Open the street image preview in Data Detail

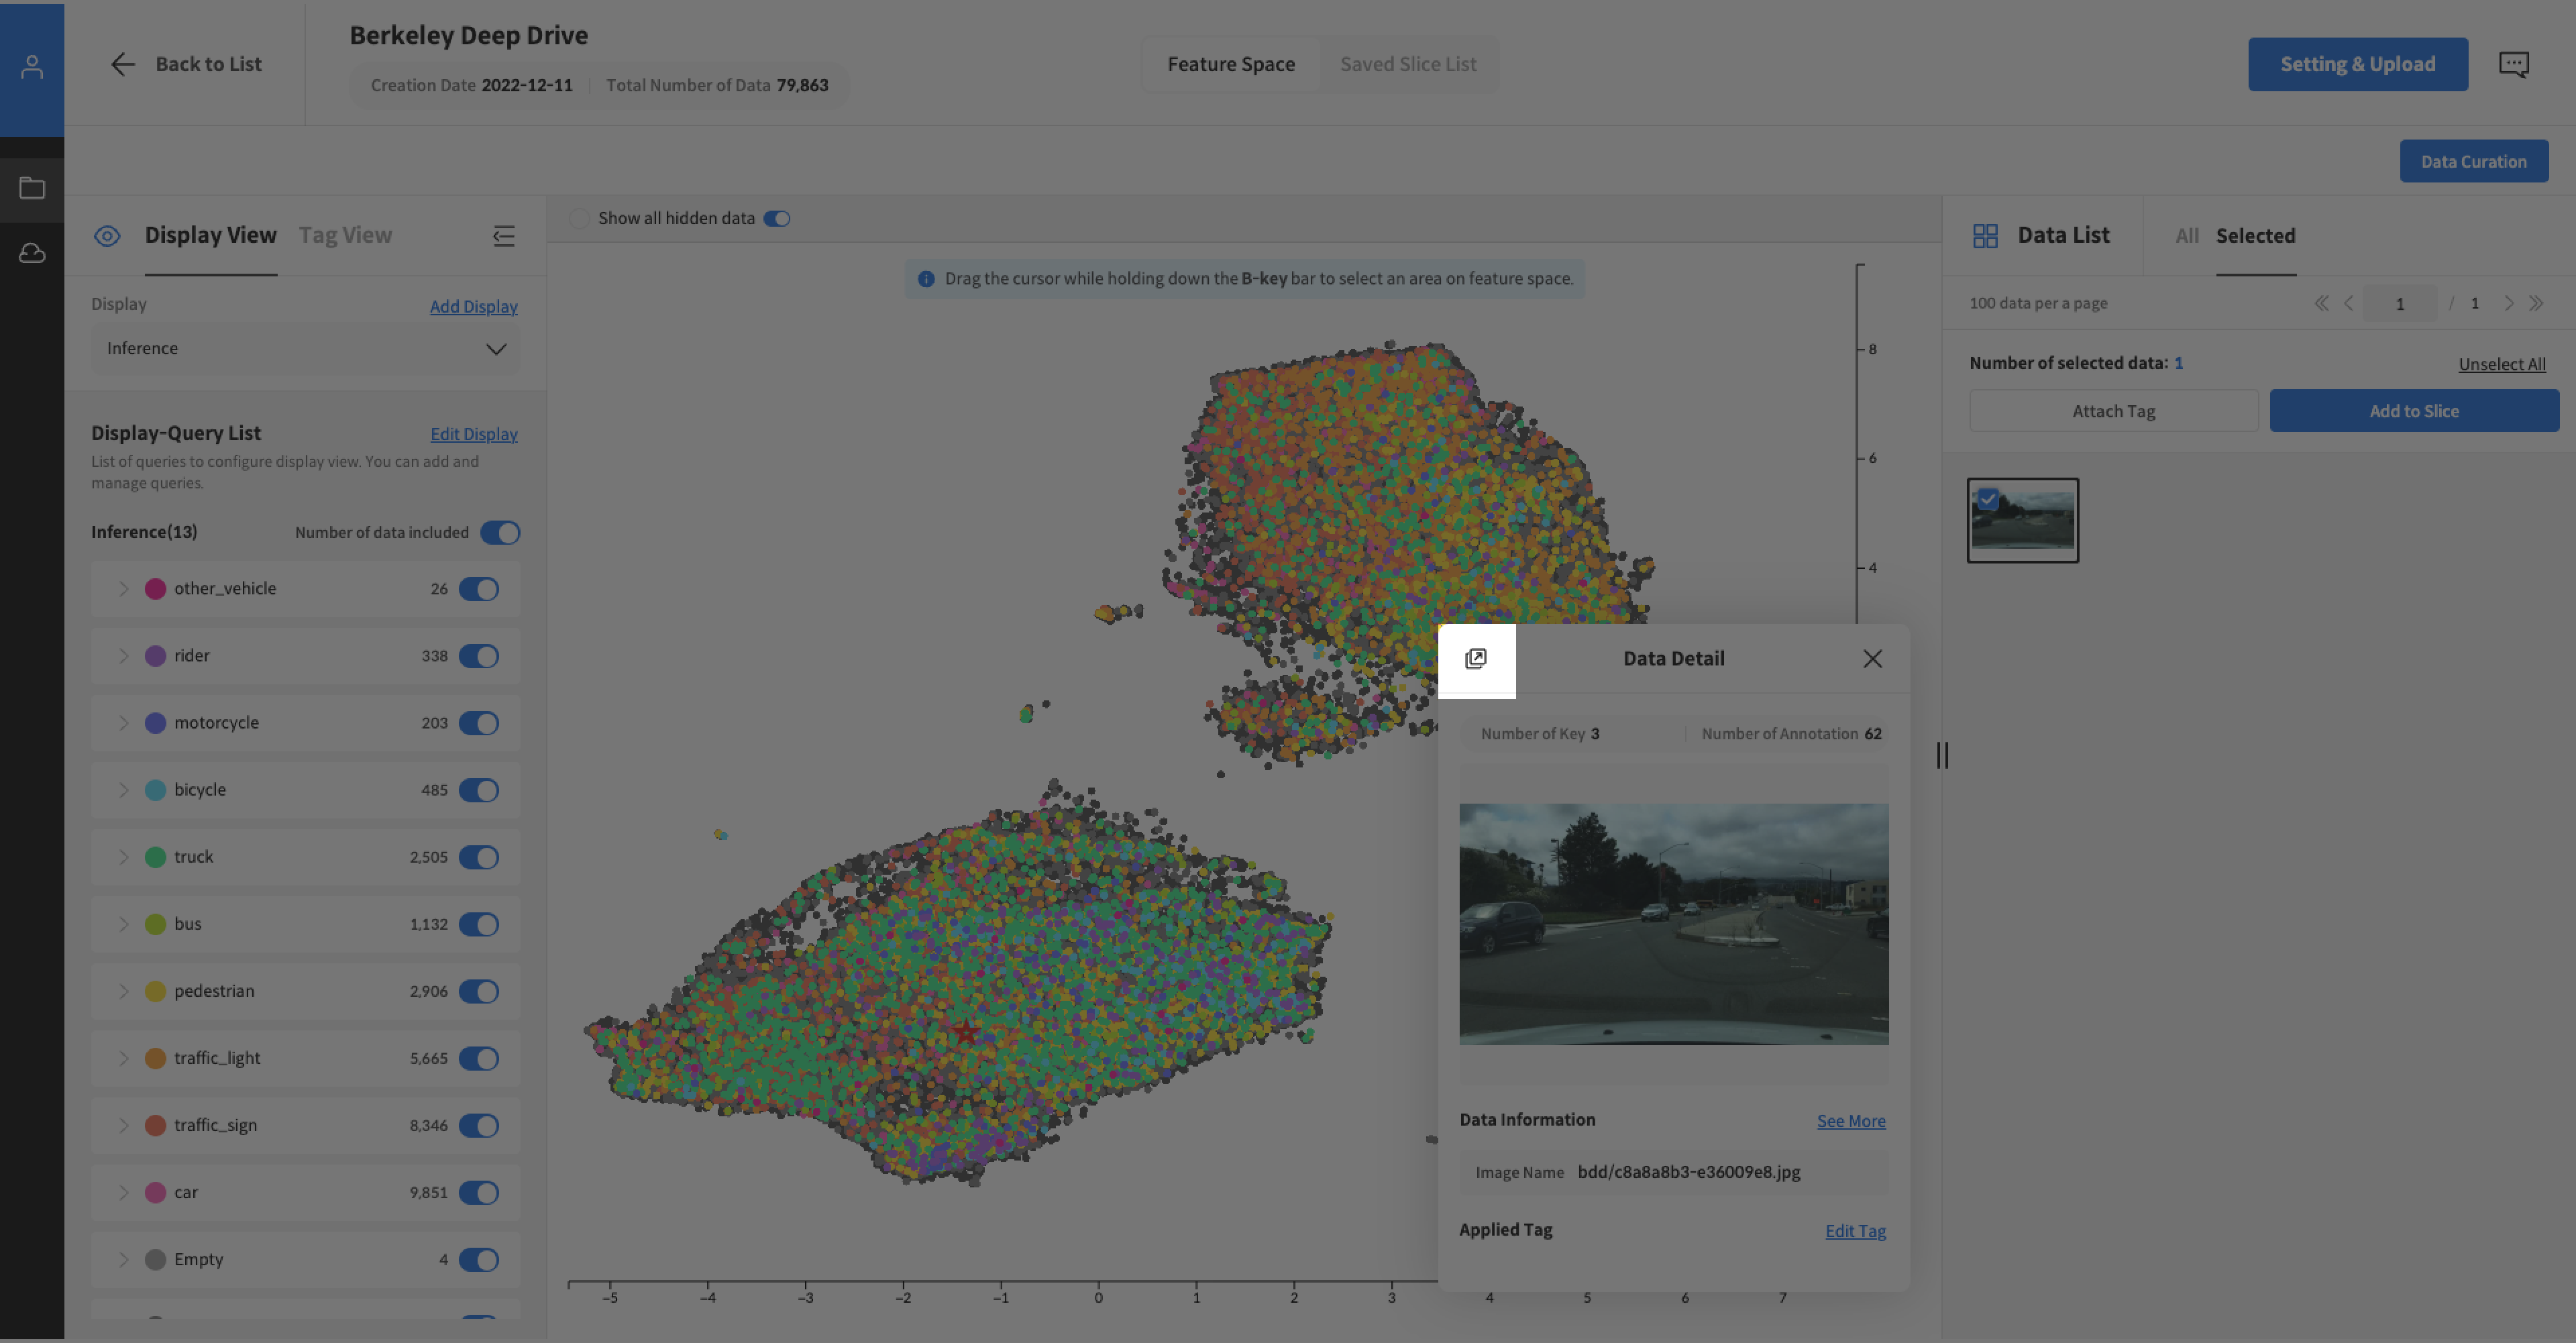(x=1674, y=924)
